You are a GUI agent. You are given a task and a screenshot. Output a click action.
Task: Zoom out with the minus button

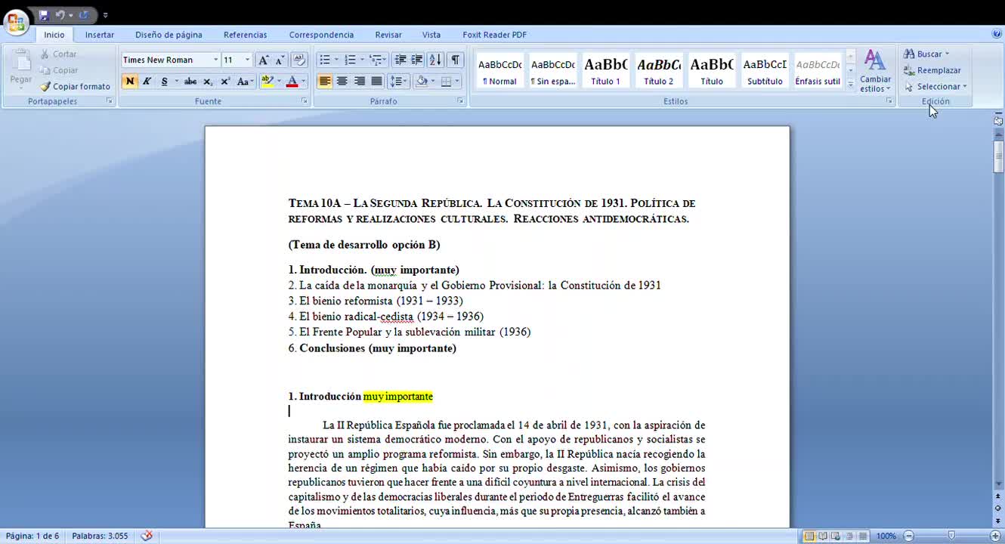pos(908,536)
